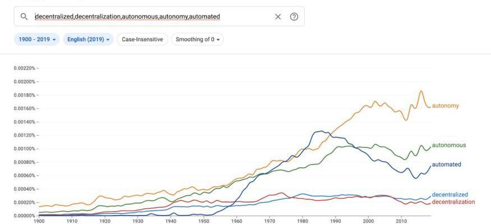Clear the search query with X icon
The image size is (491, 224).
click(x=278, y=17)
